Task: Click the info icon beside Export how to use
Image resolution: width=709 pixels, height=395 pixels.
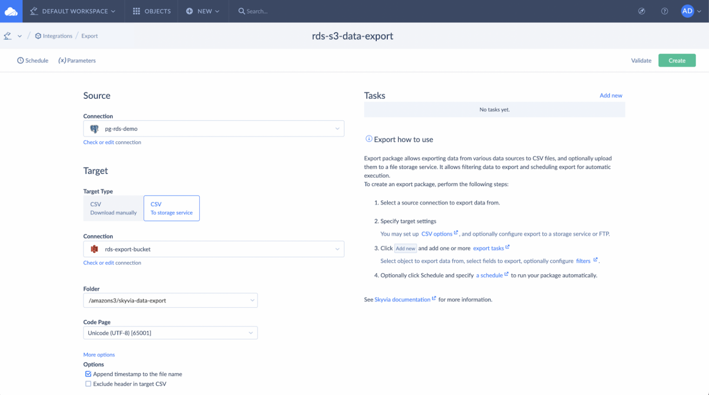Action: [369, 139]
